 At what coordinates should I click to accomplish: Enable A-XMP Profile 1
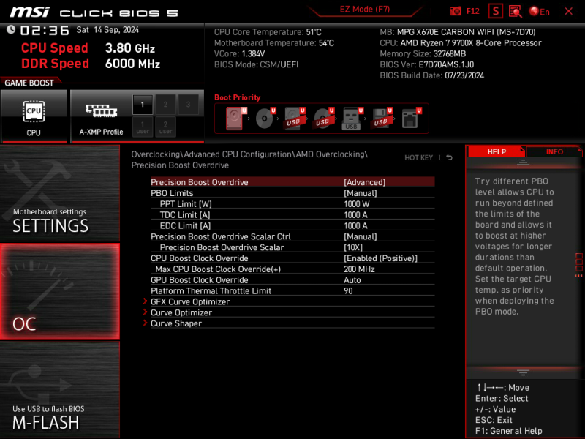143,105
